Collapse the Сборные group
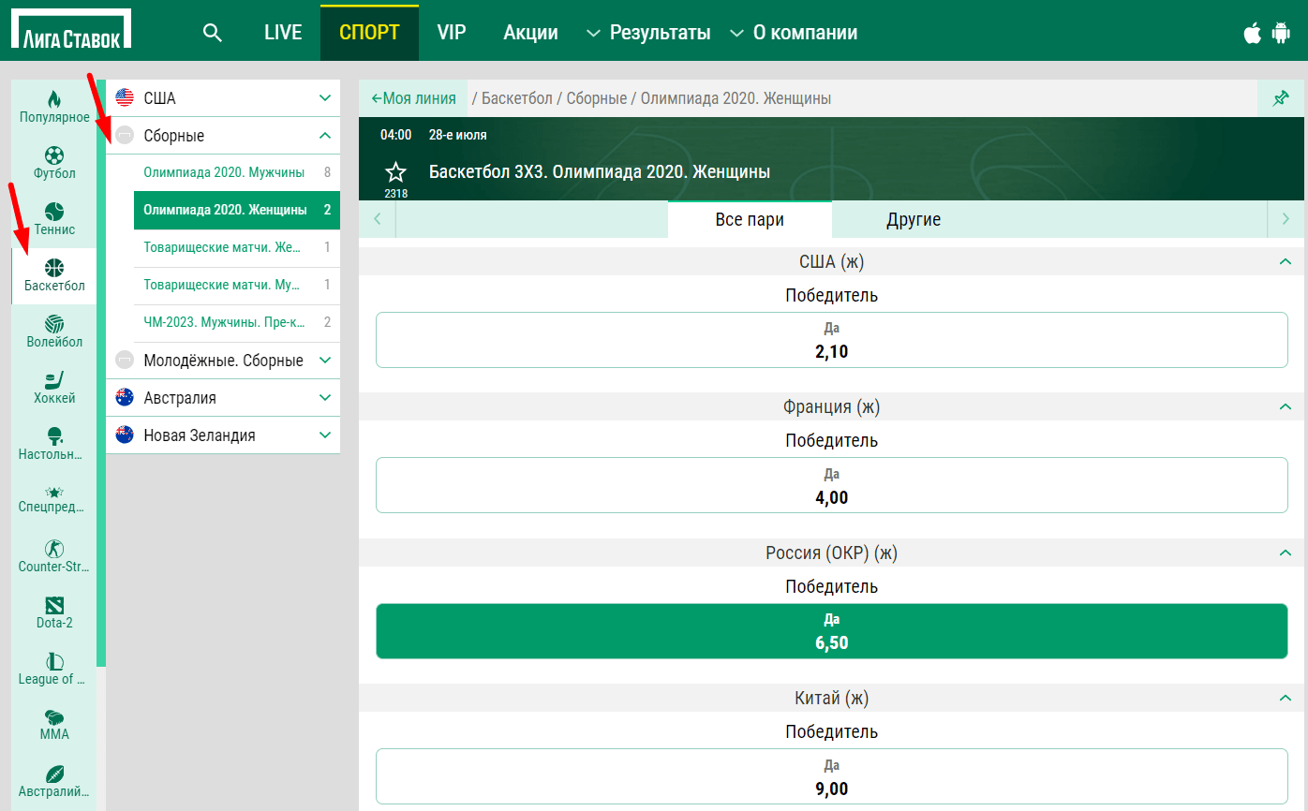The height and width of the screenshot is (811, 1308). coord(223,136)
